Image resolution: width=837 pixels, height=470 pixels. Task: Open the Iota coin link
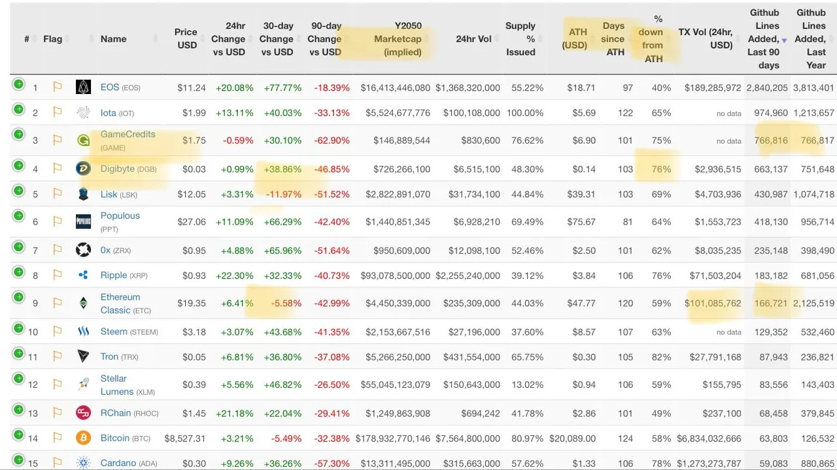108,112
